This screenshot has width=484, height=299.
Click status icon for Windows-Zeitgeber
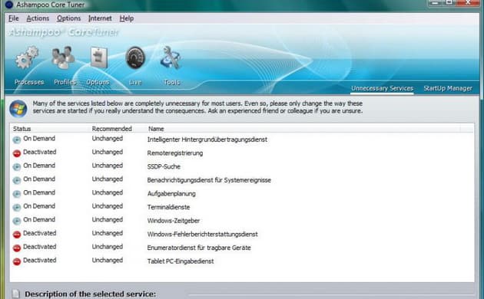(17, 221)
